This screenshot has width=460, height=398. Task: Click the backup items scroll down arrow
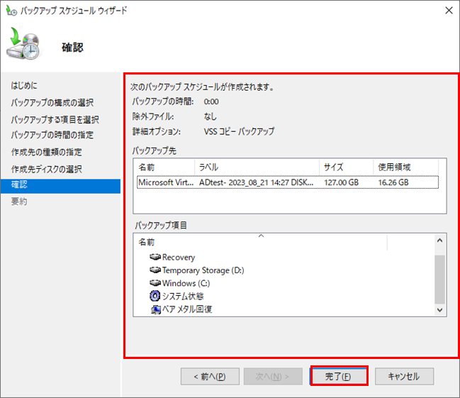tap(439, 310)
